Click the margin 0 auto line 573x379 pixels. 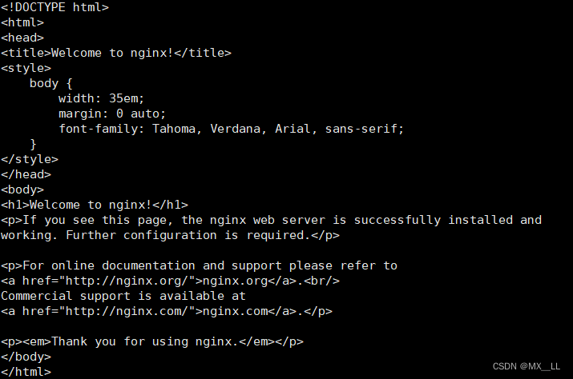pyautogui.click(x=112, y=114)
